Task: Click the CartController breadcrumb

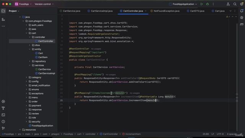Action: pos(109,134)
